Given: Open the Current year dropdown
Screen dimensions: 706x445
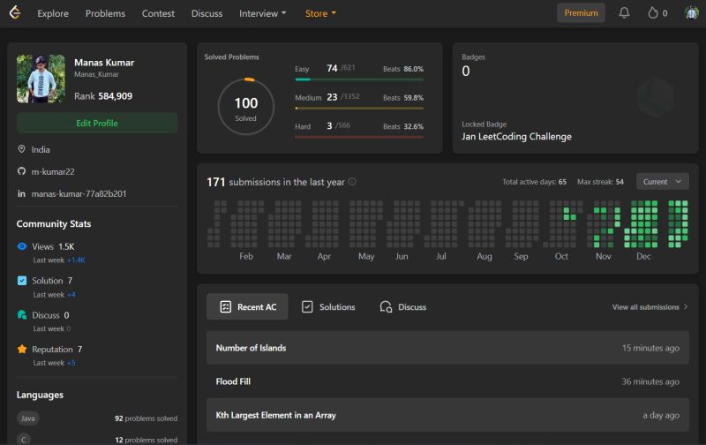Looking at the screenshot, I should click(663, 182).
